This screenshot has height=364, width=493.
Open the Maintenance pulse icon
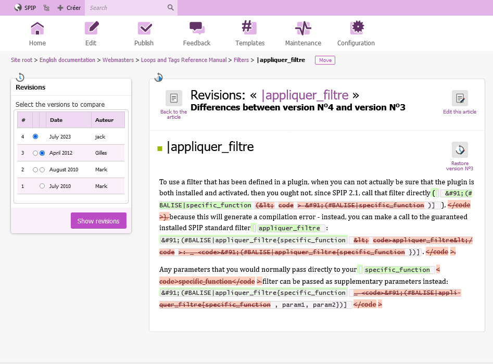[303, 28]
